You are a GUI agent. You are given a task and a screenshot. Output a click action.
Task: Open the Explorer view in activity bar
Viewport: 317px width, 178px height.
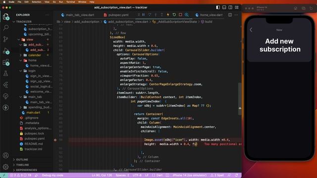tap(6, 16)
